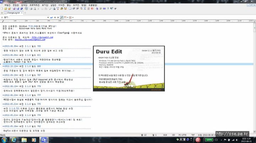Image resolution: width=256 pixels, height=143 pixels.
Task: Find next with the right triangle
Action: 58,17
